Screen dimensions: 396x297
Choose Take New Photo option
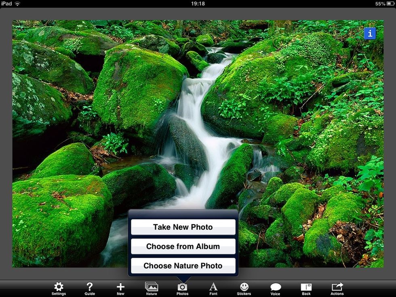point(183,227)
